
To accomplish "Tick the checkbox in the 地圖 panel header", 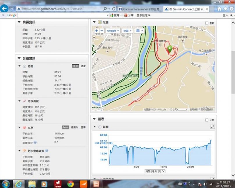I will coord(207,23).
